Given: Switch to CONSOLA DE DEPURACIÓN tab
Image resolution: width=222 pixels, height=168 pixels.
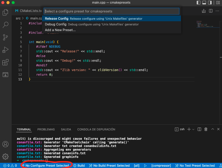Looking at the screenshot, I should coord(96,129).
